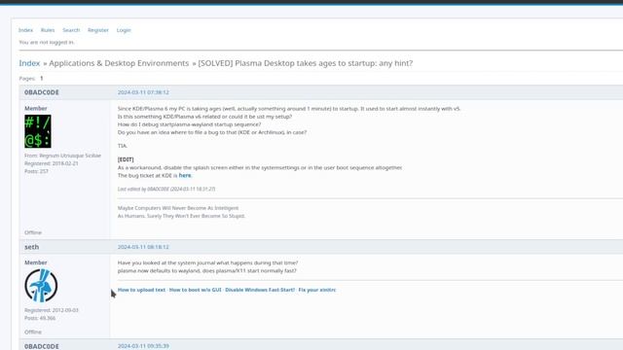This screenshot has width=623, height=350.
Task: Open the Login navigation link
Action: 124,30
